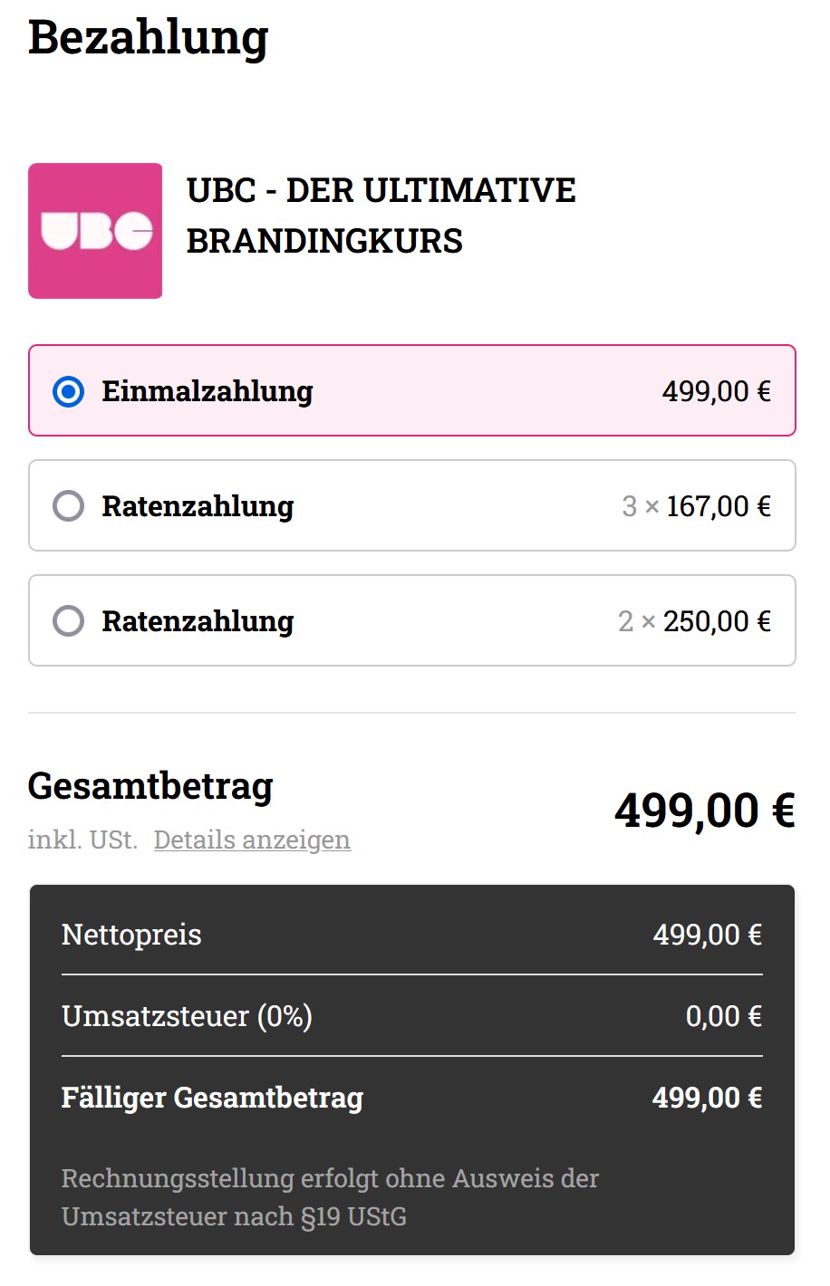Open the Details anzeigen link

click(252, 840)
